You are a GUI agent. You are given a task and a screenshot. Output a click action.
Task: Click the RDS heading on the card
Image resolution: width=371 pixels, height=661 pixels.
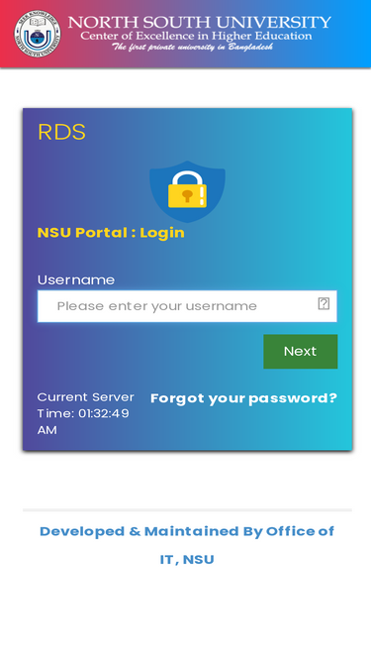click(61, 133)
